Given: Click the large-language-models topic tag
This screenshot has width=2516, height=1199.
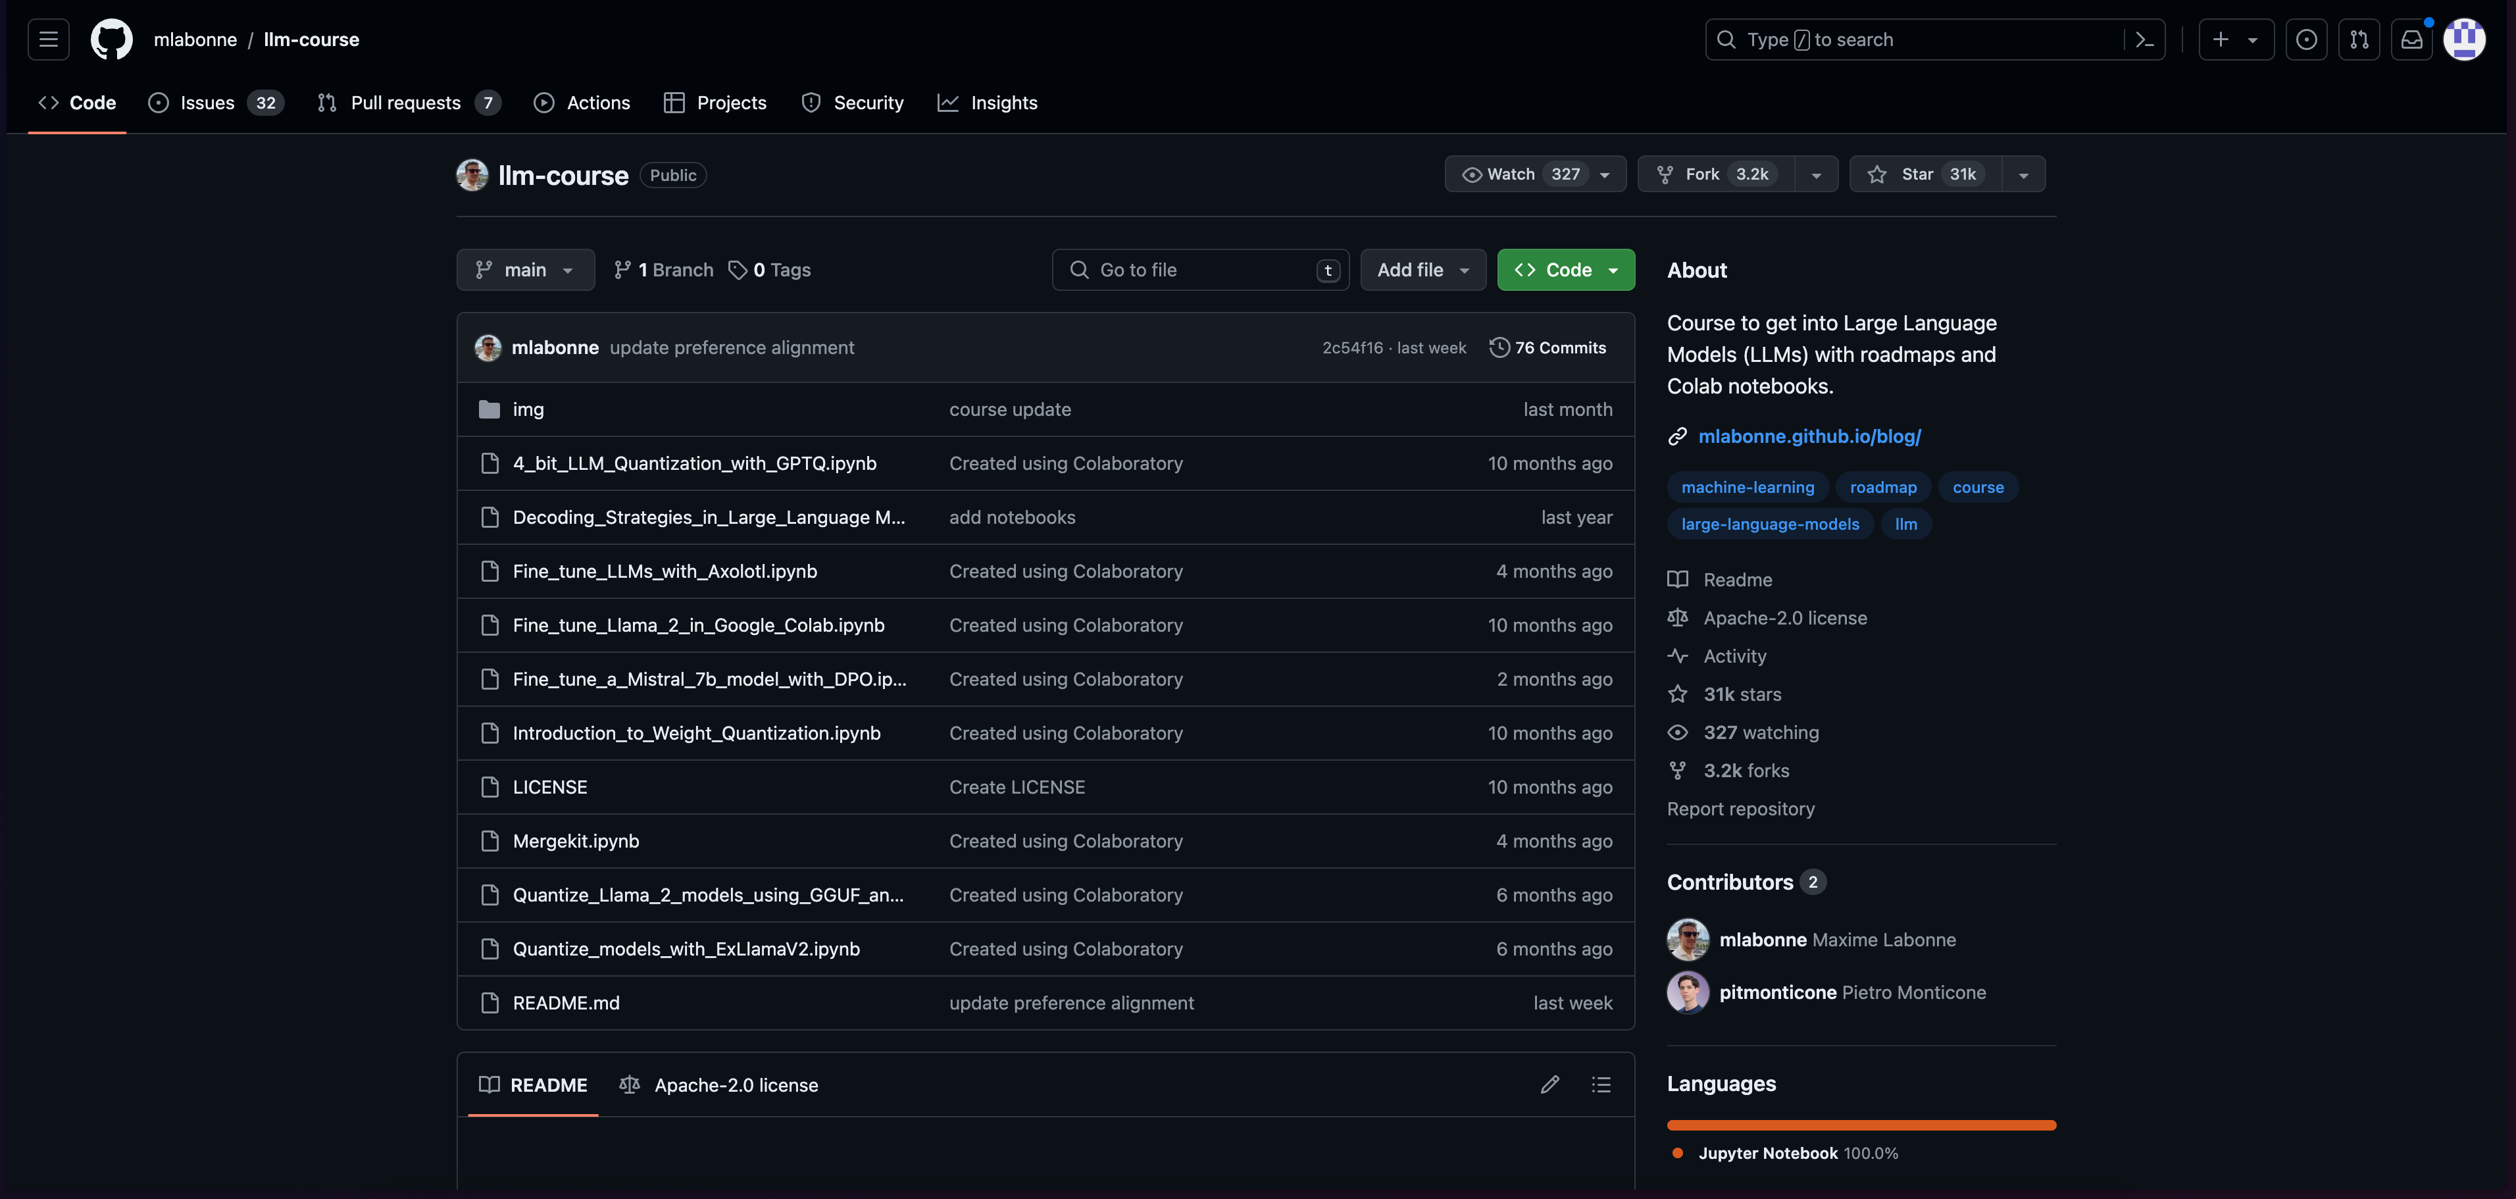Looking at the screenshot, I should click(1770, 524).
